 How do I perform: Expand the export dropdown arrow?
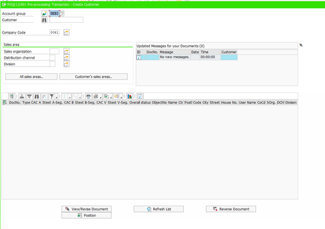(111, 97)
